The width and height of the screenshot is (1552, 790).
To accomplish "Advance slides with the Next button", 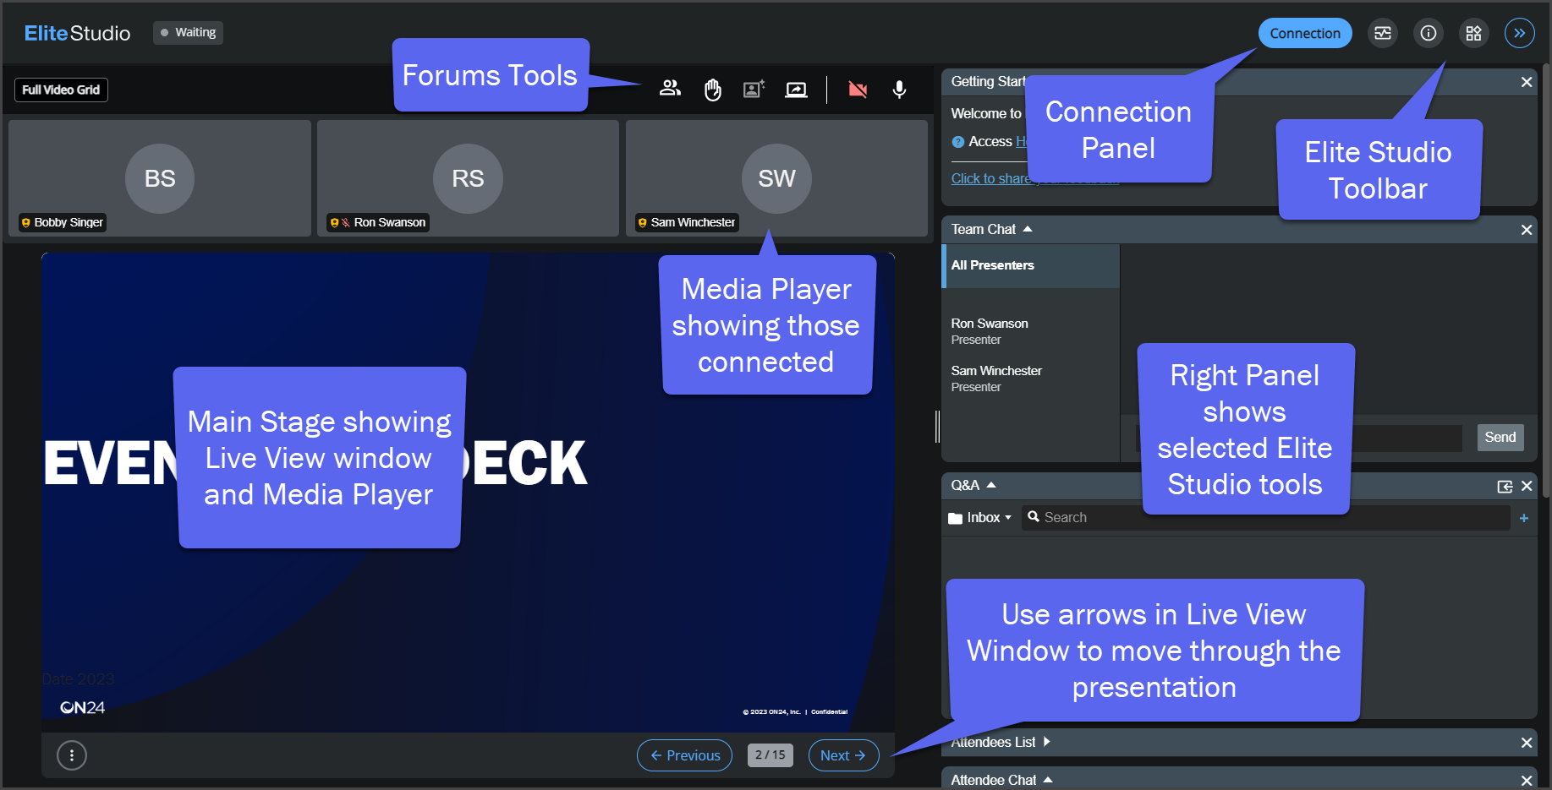I will click(842, 755).
